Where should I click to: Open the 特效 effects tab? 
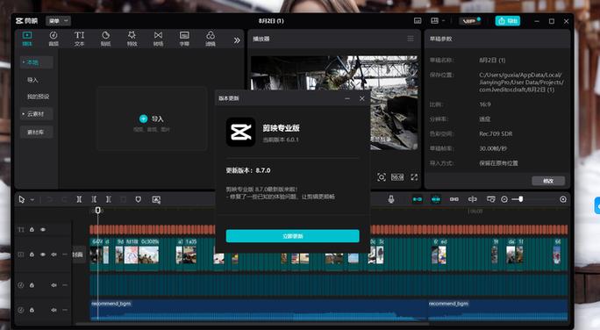132,39
